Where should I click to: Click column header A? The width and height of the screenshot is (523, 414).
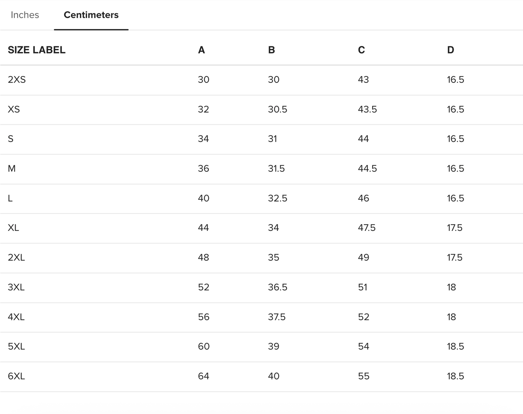tap(201, 50)
